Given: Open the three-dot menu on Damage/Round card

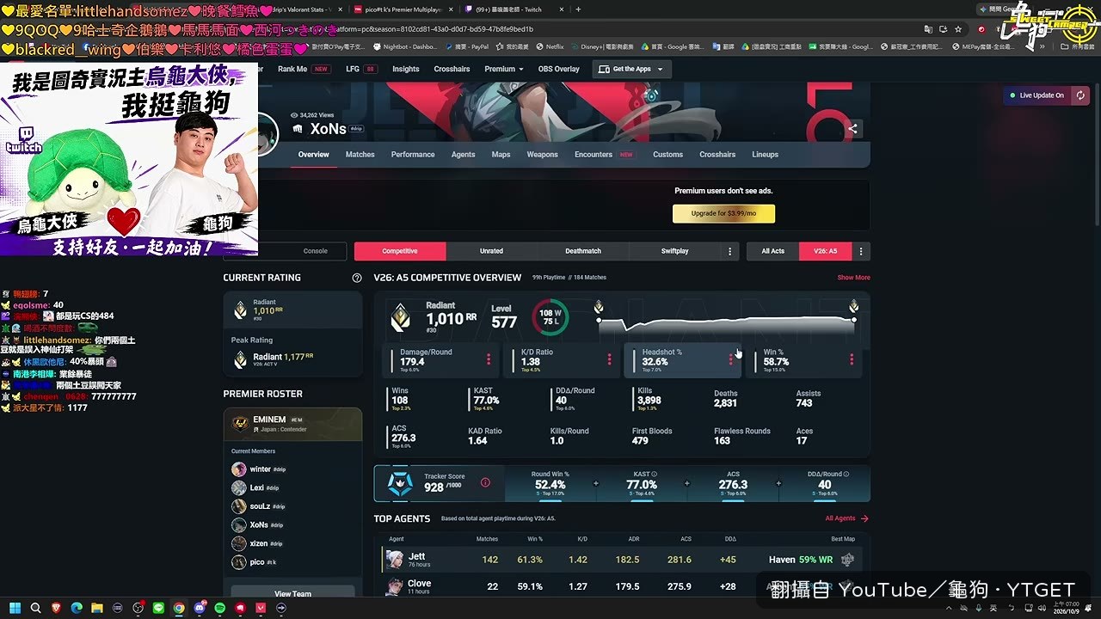Looking at the screenshot, I should pyautogui.click(x=489, y=359).
